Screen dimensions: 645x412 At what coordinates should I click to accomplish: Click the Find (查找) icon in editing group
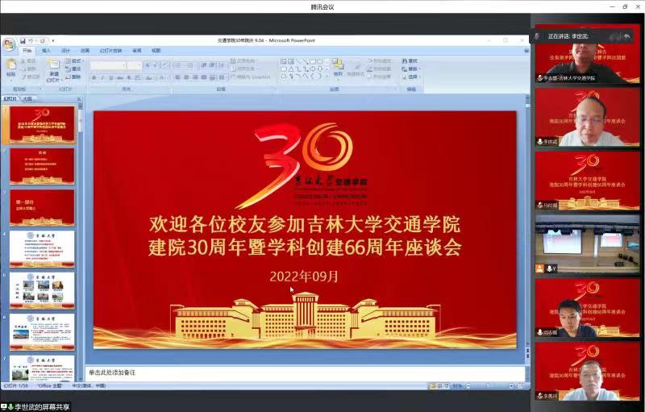410,60
